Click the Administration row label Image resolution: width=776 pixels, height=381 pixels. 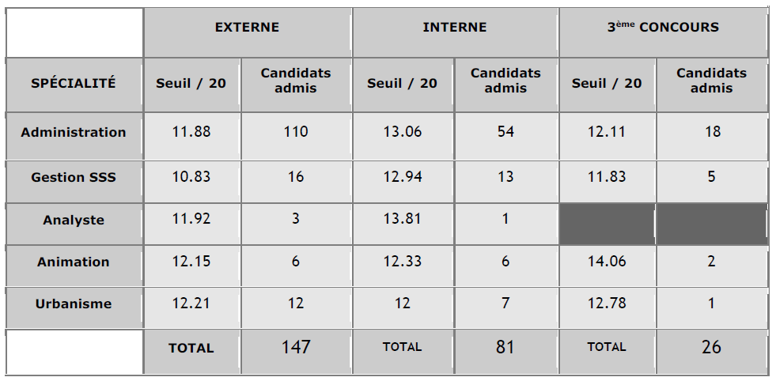tap(74, 132)
